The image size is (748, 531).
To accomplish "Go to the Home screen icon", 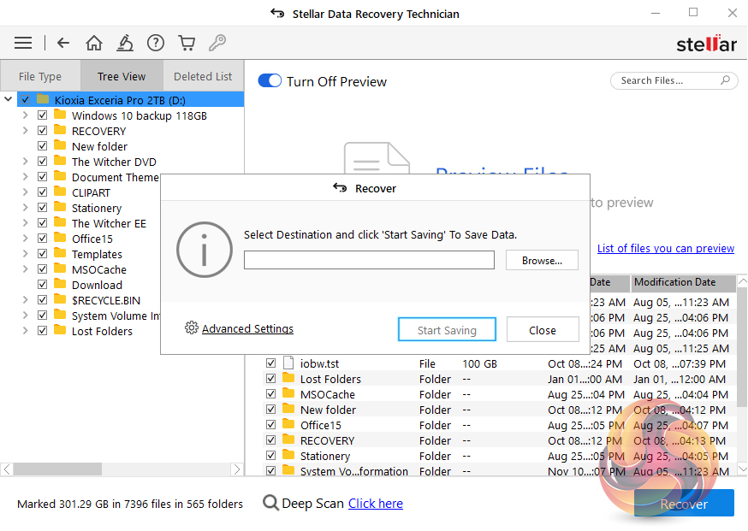I will tap(94, 43).
